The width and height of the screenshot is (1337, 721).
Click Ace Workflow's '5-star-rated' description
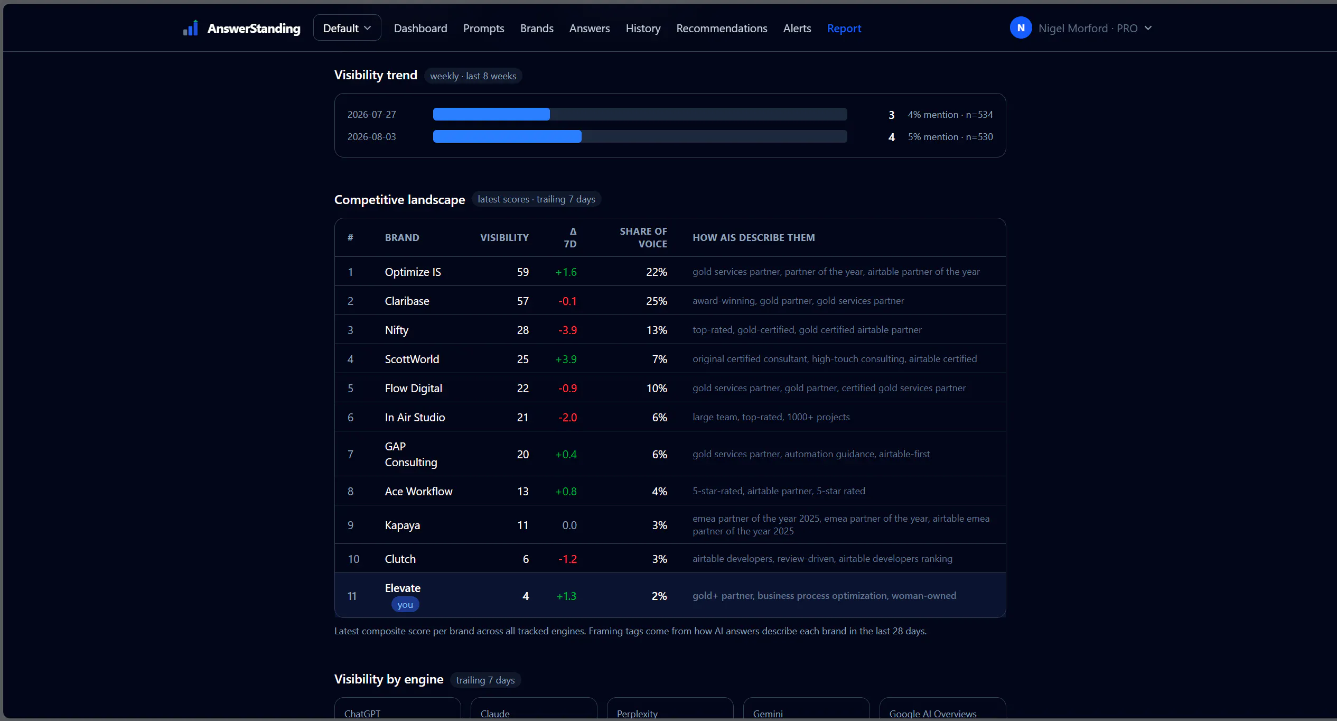779,491
